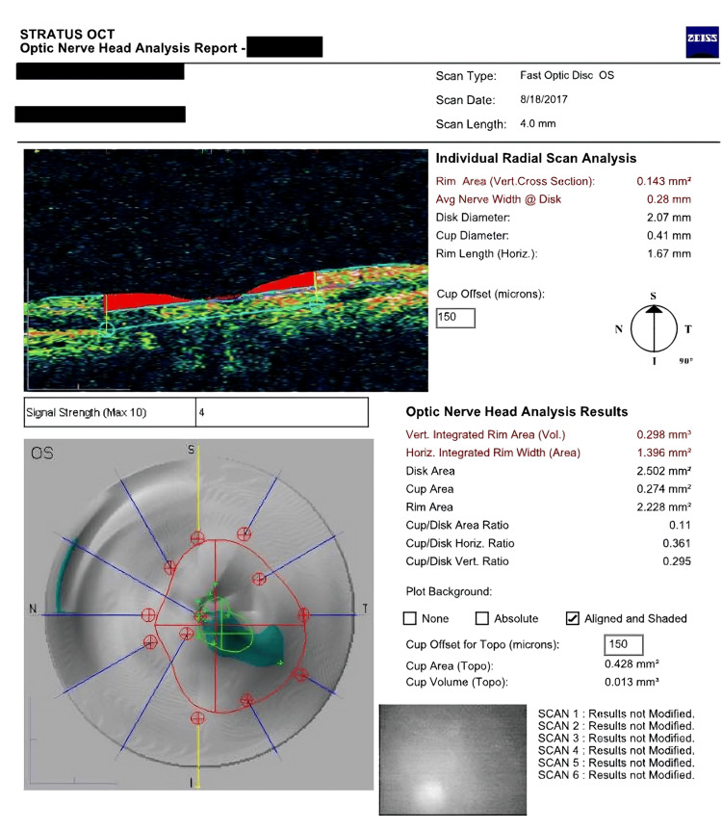Click the OS label in topography map
This screenshot has height=831, width=722.
pyautogui.click(x=41, y=454)
